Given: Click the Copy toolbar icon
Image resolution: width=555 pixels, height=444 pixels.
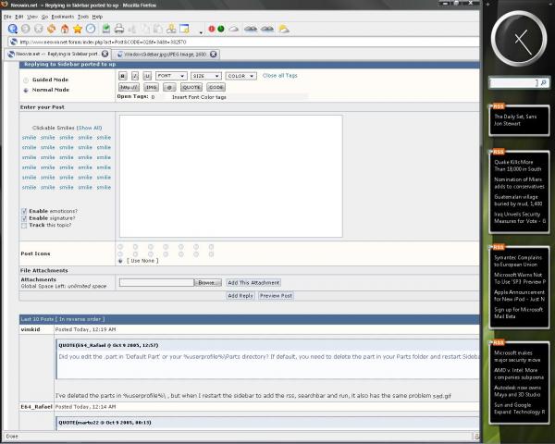Looking at the screenshot, I should (145, 29).
